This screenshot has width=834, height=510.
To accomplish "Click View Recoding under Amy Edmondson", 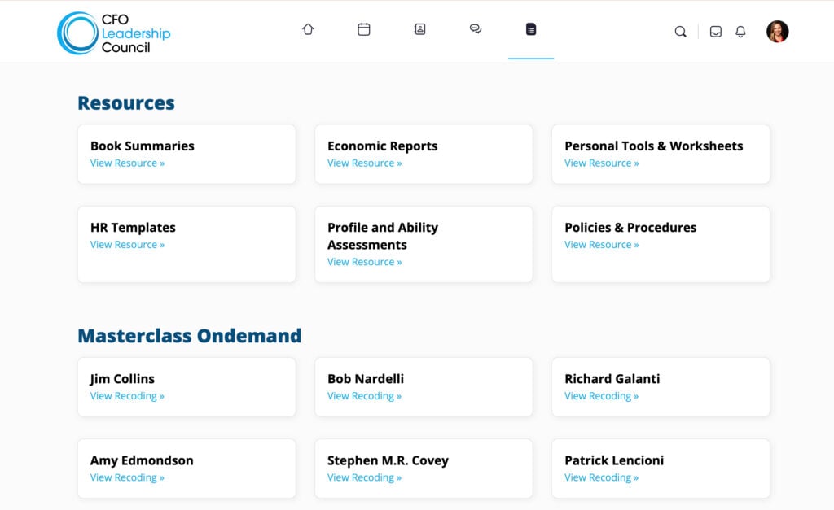I will 127,477.
